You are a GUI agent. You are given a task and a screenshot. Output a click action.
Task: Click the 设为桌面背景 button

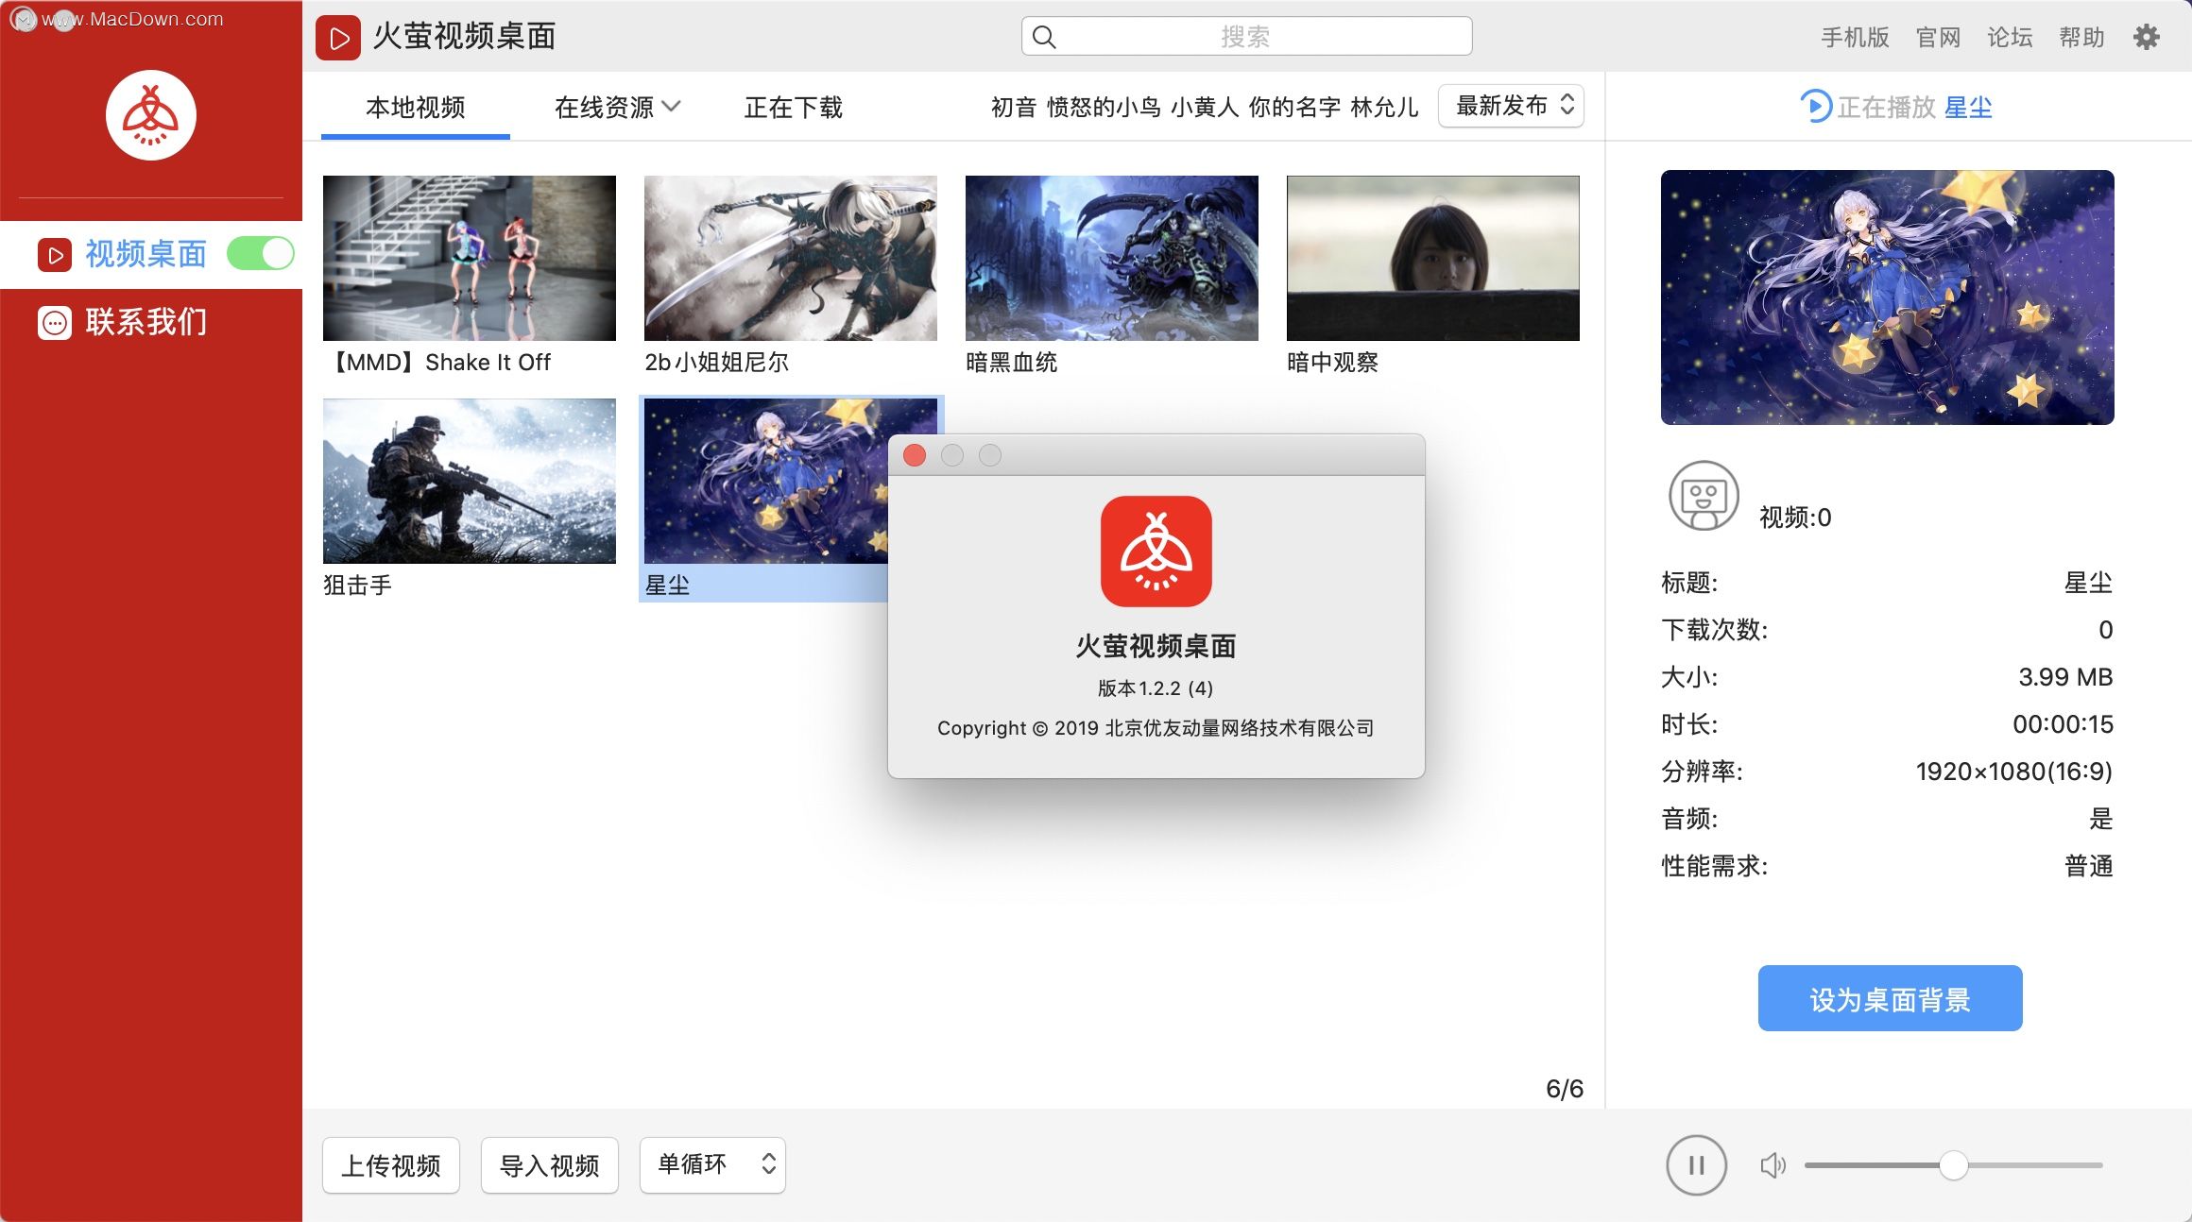pyautogui.click(x=1890, y=998)
